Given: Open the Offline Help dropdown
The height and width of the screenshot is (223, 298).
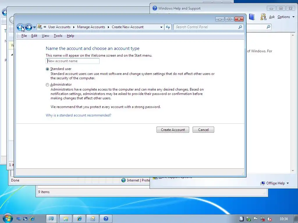Looking at the screenshot, I should coord(275,183).
